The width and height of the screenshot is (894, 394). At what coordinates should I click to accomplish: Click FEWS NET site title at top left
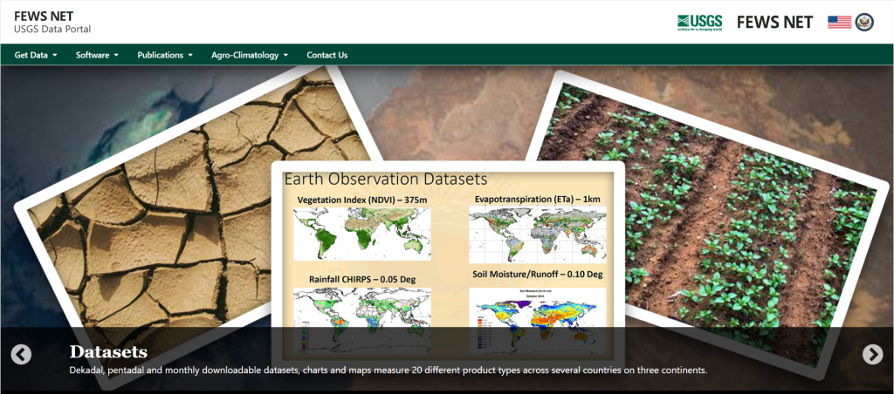click(43, 15)
